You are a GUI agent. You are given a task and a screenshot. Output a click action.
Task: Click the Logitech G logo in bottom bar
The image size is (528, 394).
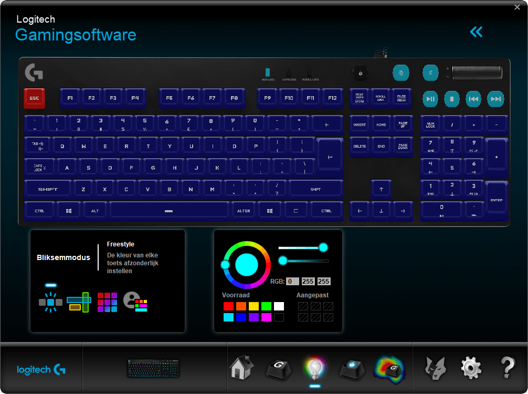pyautogui.click(x=41, y=370)
